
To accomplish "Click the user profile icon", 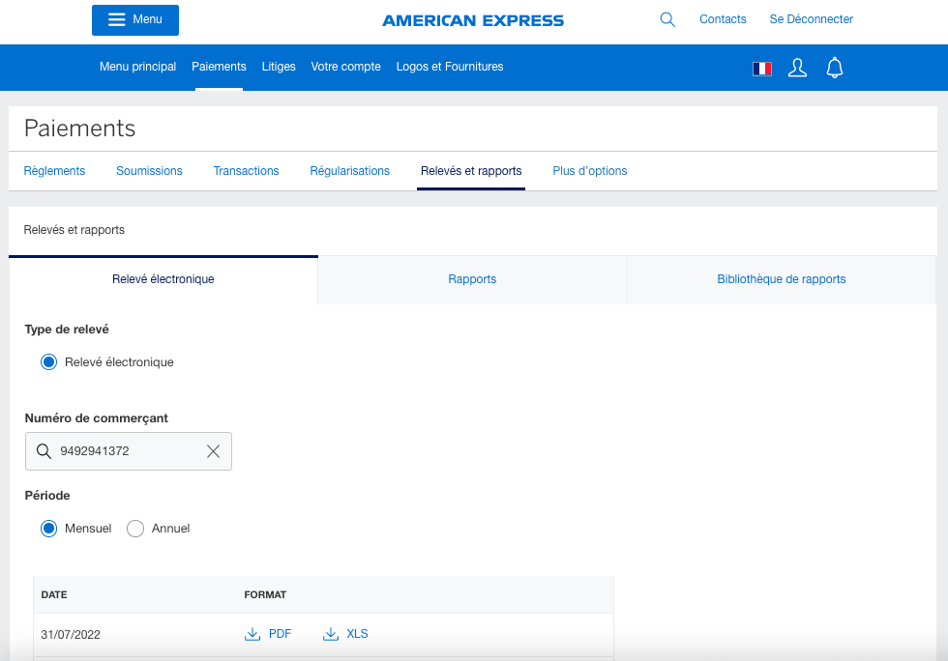I will point(797,67).
